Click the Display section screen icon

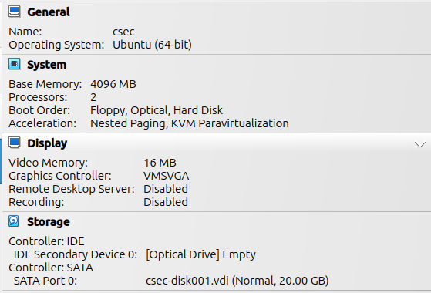tap(14, 143)
